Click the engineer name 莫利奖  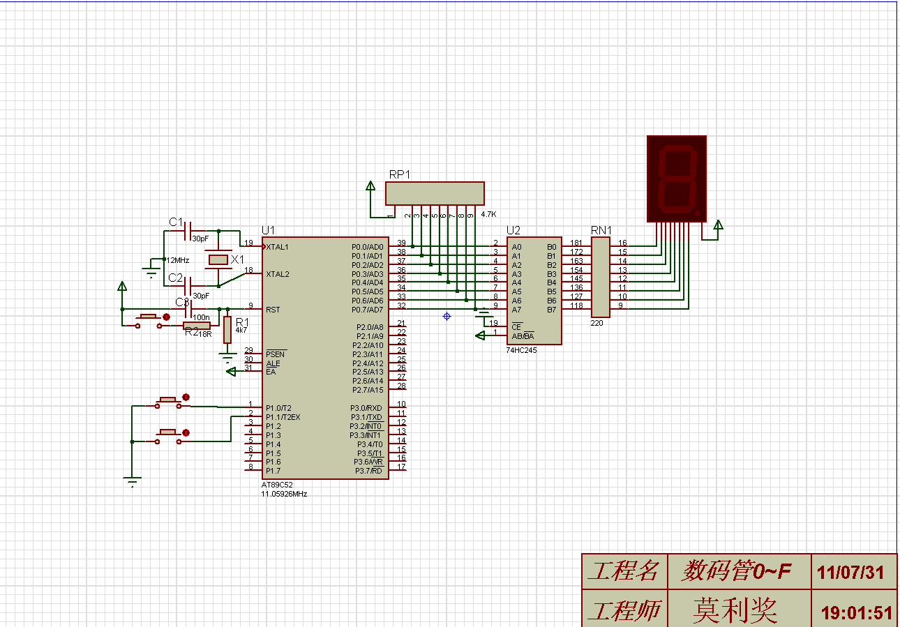(x=735, y=610)
